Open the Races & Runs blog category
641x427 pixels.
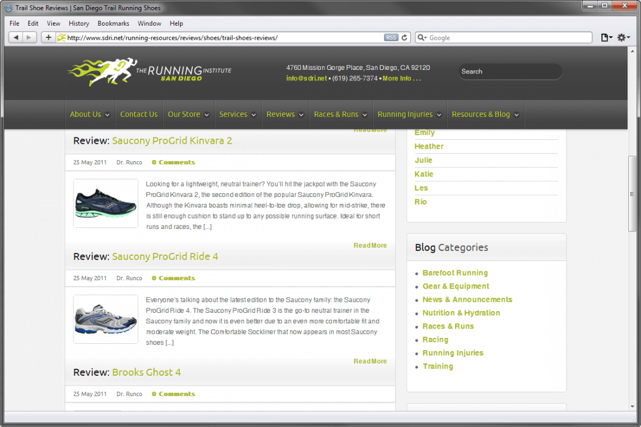point(448,326)
